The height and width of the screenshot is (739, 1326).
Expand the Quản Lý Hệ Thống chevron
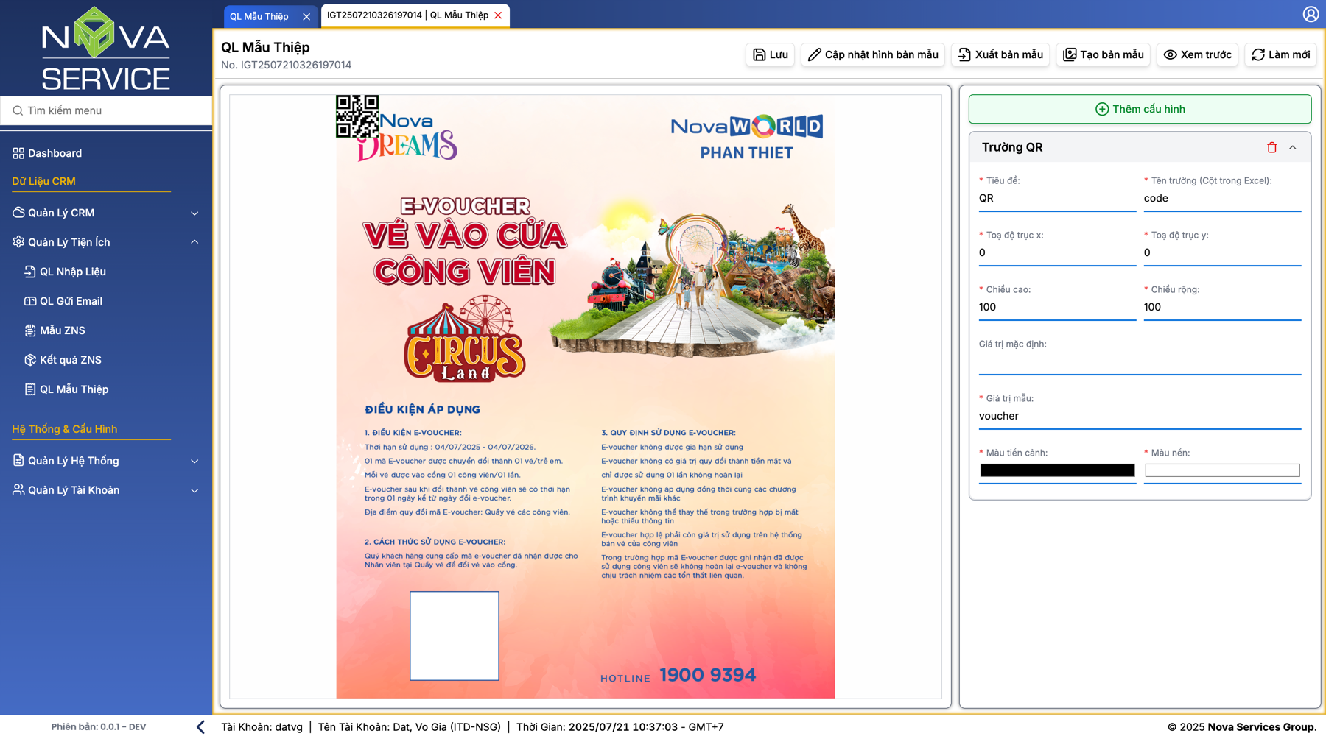coord(194,462)
